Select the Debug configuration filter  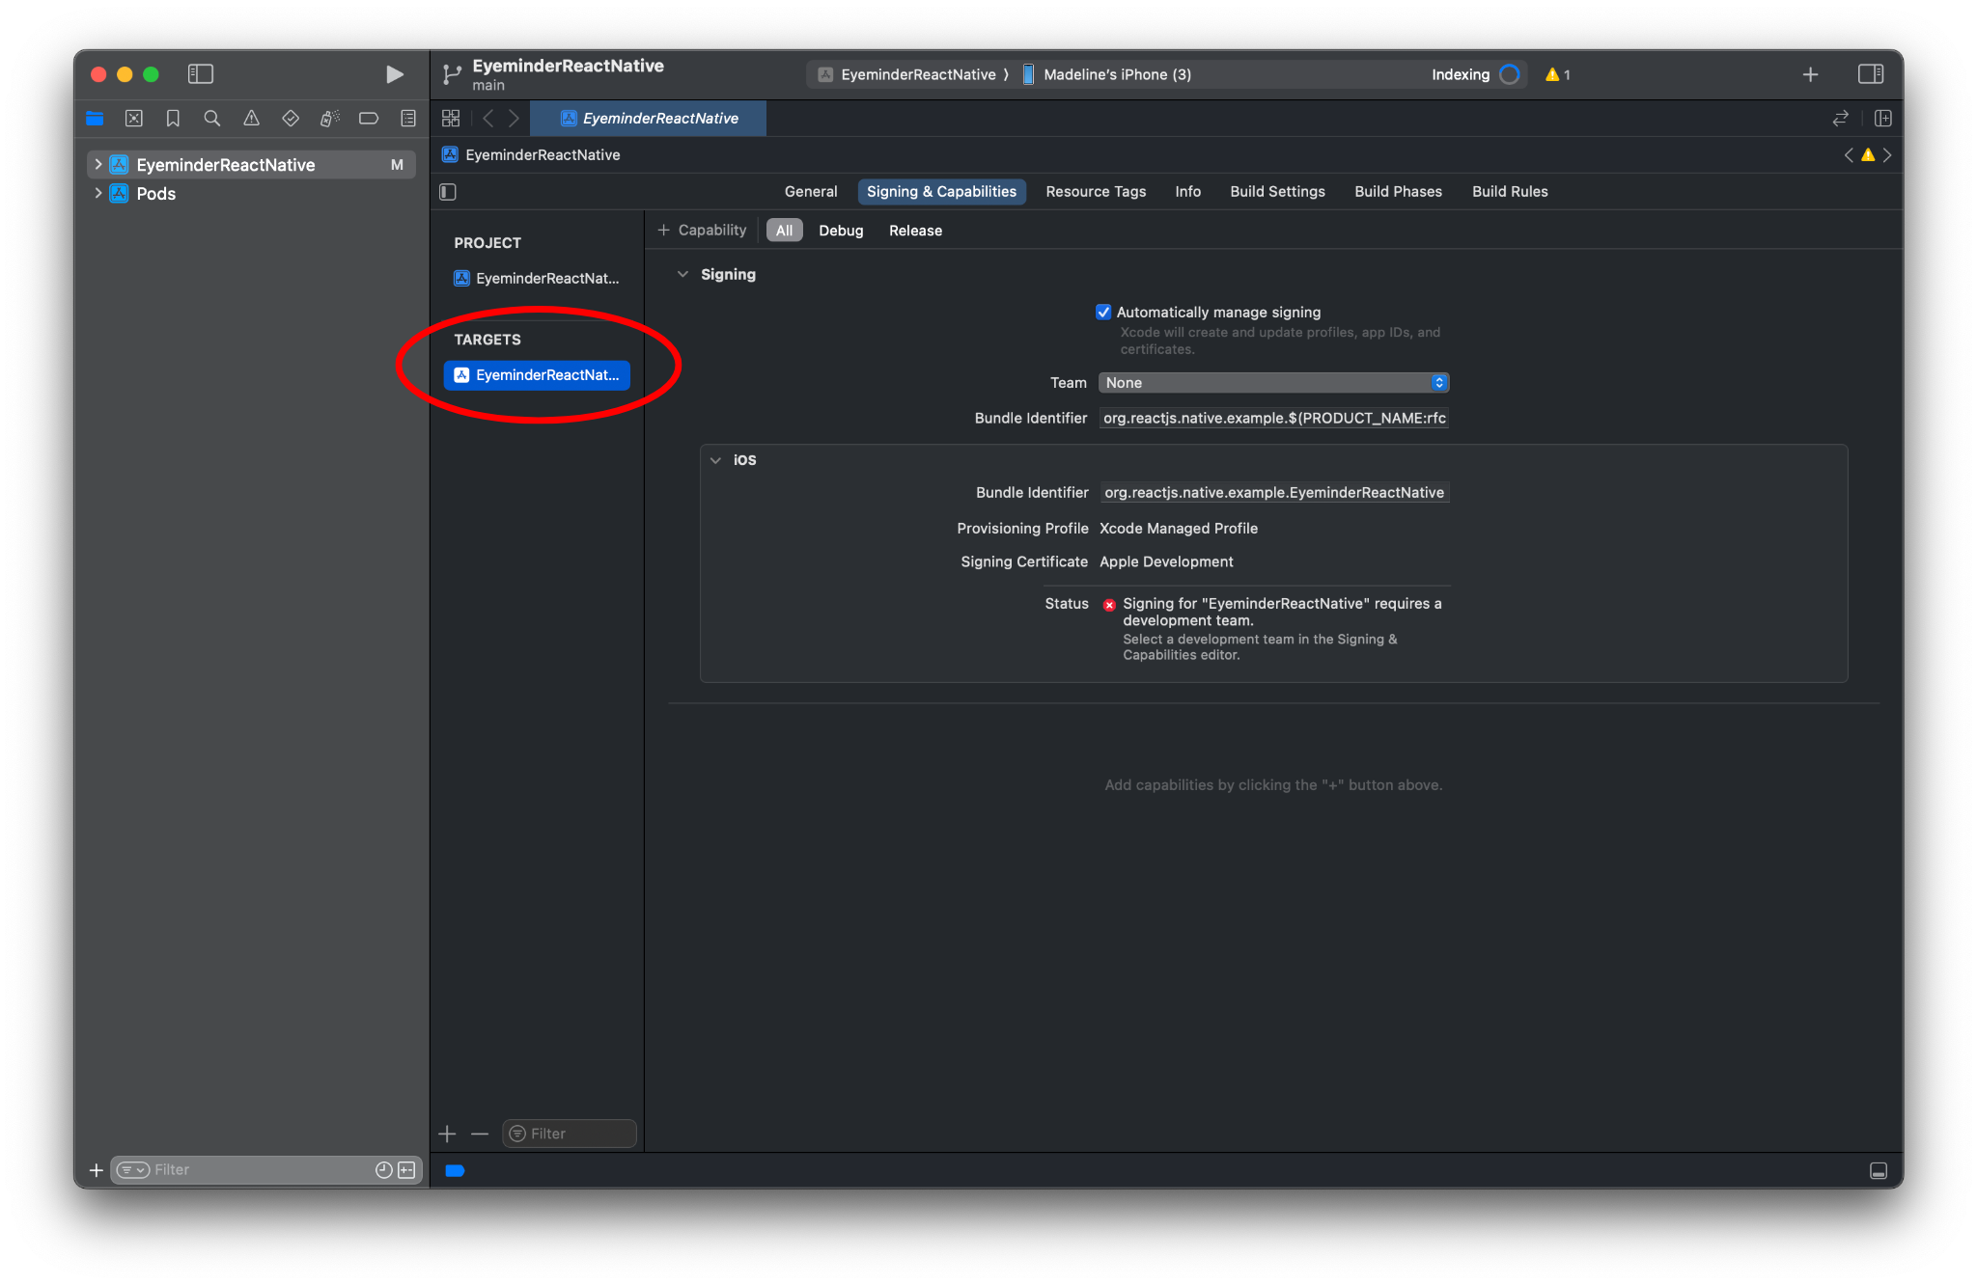tap(841, 231)
